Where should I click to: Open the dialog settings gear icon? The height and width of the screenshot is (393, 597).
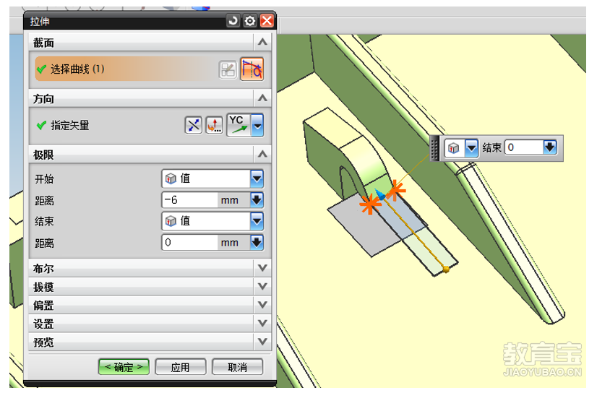pos(250,20)
